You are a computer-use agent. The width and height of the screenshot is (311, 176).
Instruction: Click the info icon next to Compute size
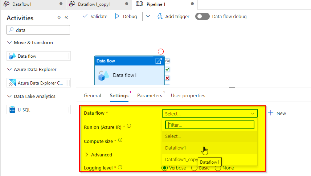tap(120, 140)
